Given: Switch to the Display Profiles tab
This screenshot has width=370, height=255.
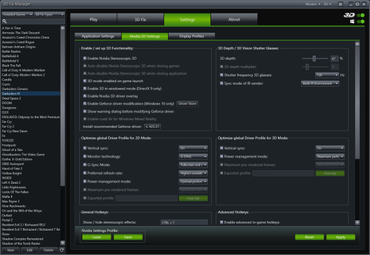Looking at the screenshot, I should (x=191, y=36).
